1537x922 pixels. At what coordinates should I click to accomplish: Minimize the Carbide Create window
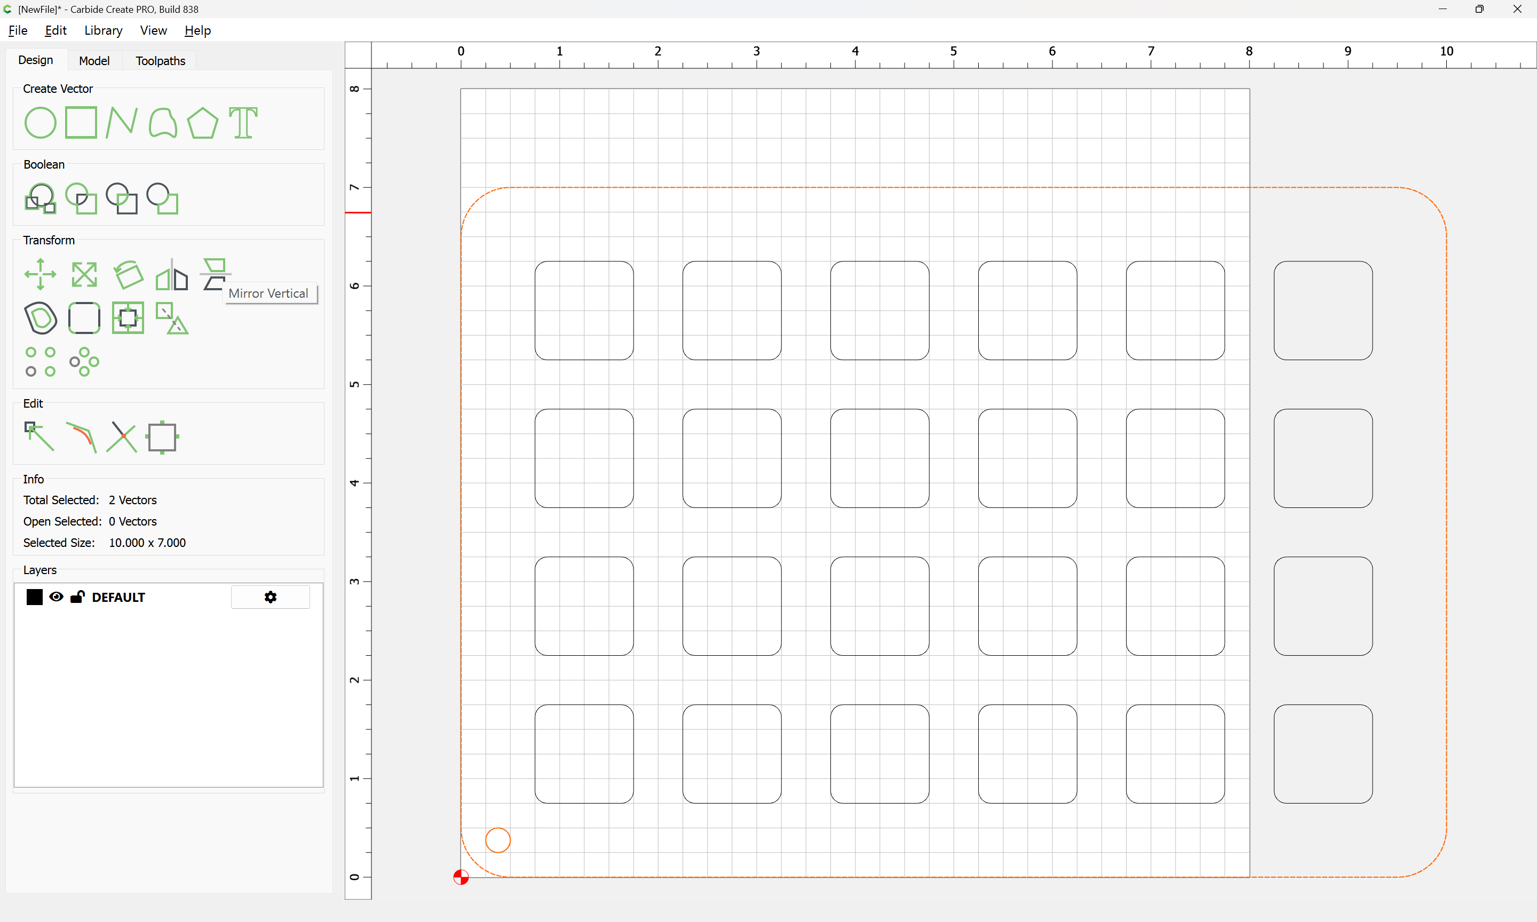click(x=1443, y=9)
